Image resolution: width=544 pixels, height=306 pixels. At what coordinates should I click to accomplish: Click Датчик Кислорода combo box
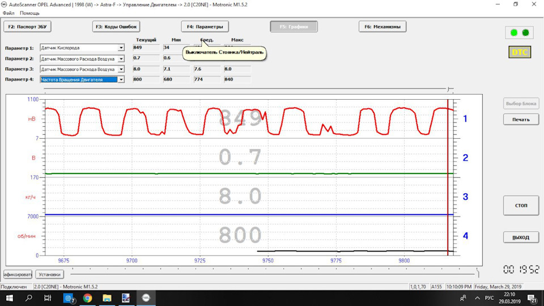82,48
